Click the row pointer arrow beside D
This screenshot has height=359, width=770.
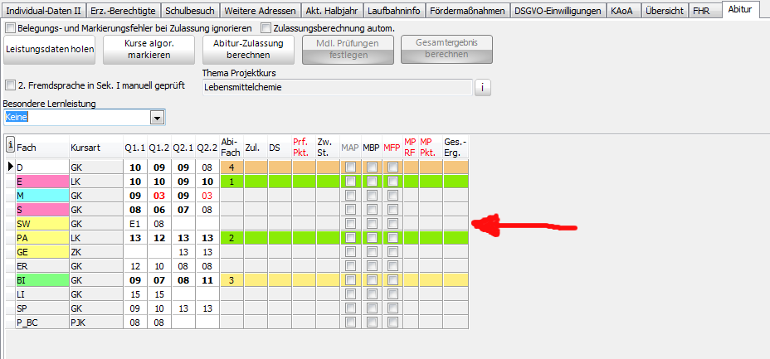[10, 167]
